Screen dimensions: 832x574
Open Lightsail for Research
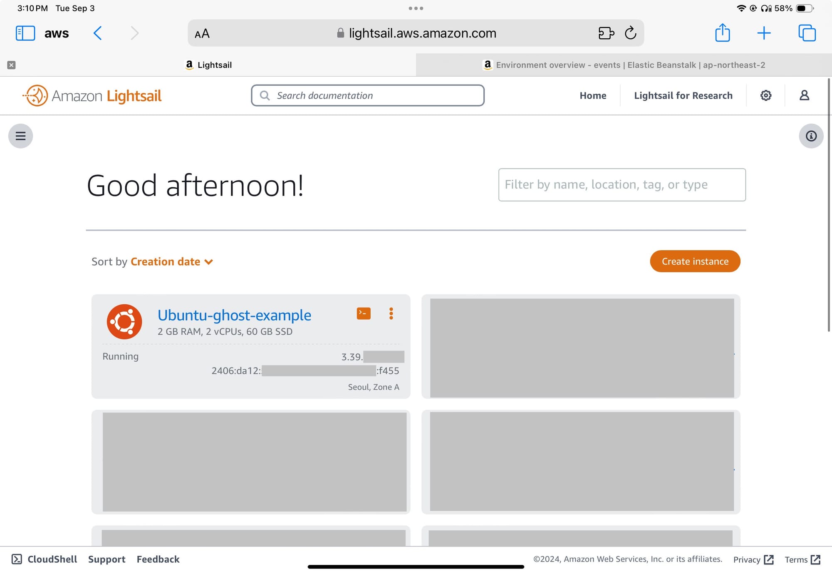pyautogui.click(x=683, y=96)
